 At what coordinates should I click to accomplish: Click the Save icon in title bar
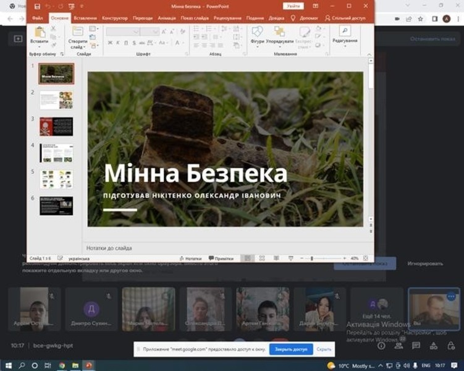coord(38,6)
